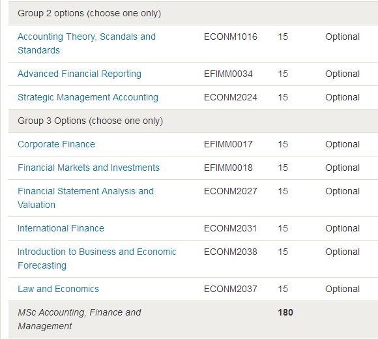Screen dimensions: 378x339
Task: Click the Group 3 Options header row
Action: click(x=193, y=121)
